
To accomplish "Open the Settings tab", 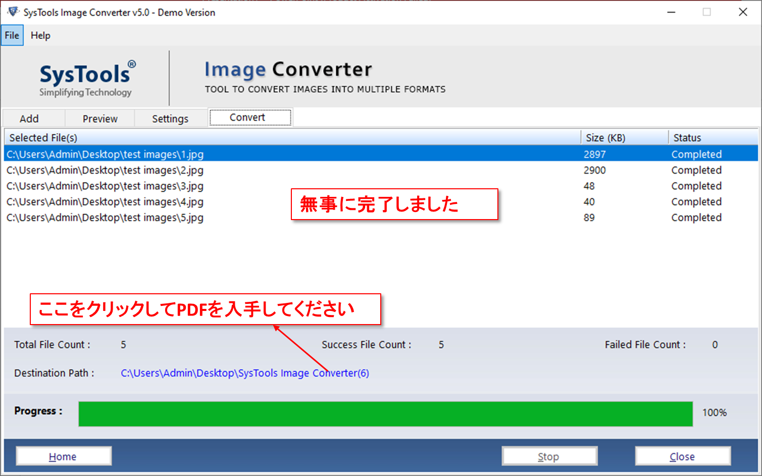I will click(170, 118).
